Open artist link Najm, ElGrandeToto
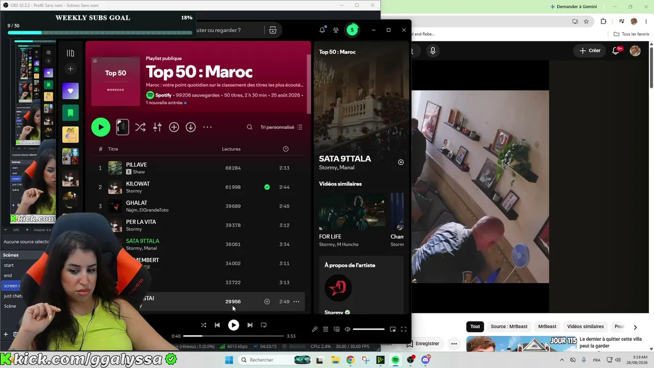The height and width of the screenshot is (368, 654). (x=147, y=210)
